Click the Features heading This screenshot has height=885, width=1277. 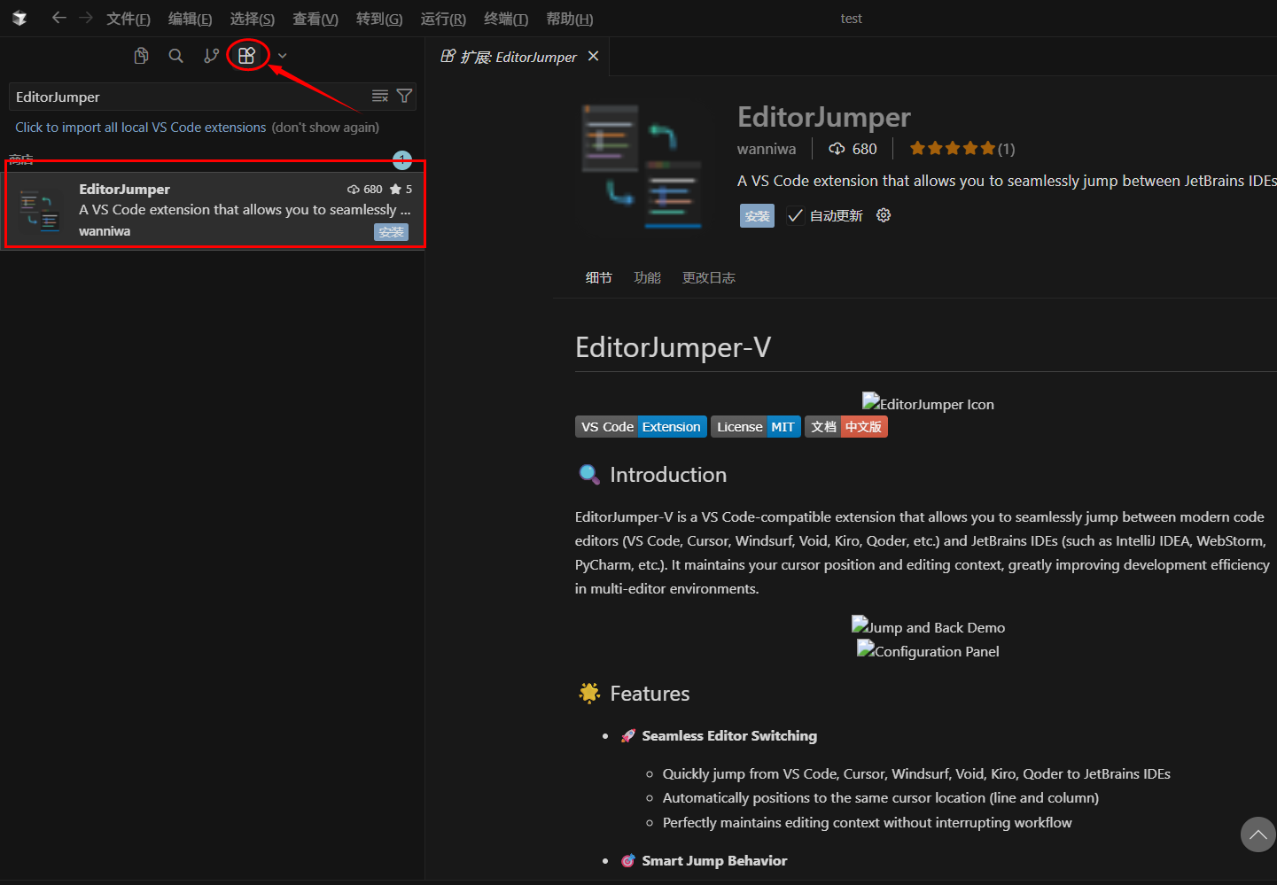650,694
